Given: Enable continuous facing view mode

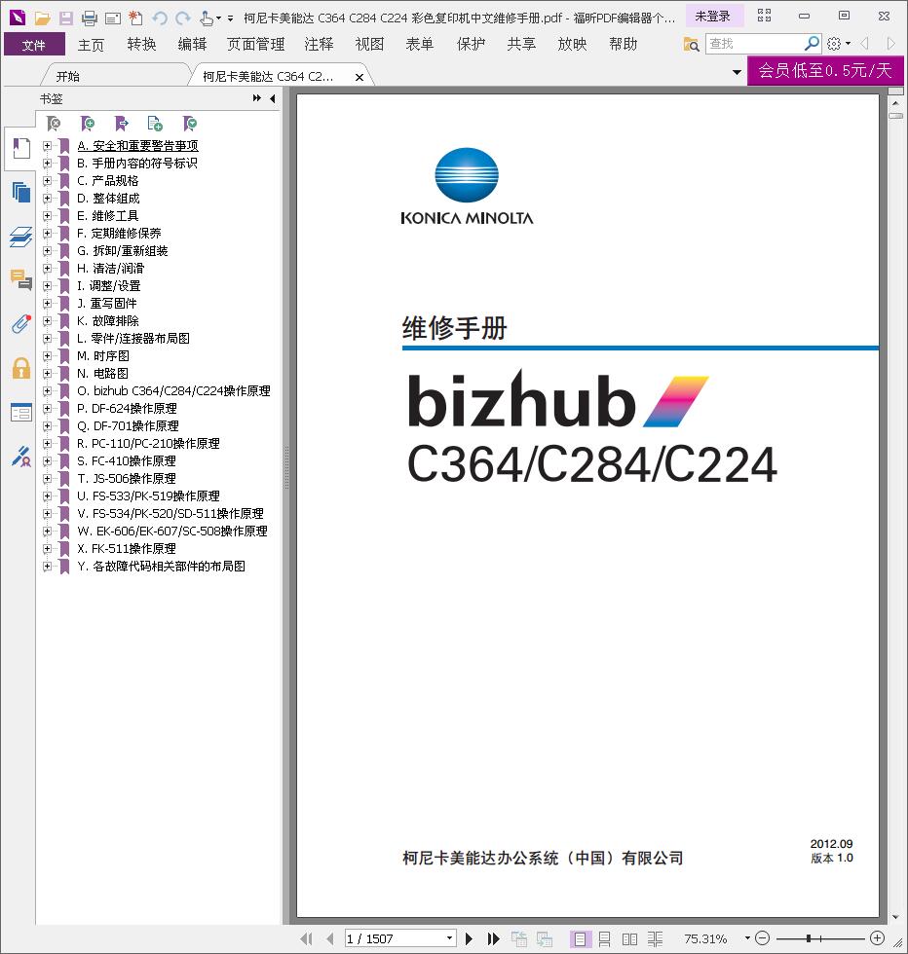Looking at the screenshot, I should [x=656, y=939].
